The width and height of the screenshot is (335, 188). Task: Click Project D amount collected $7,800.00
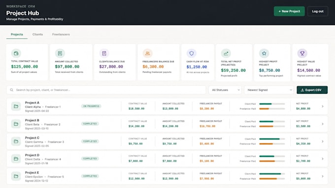pyautogui.click(x=169, y=161)
